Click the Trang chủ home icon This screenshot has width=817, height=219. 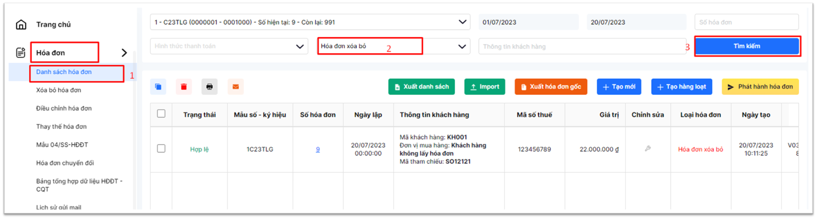coord(21,25)
